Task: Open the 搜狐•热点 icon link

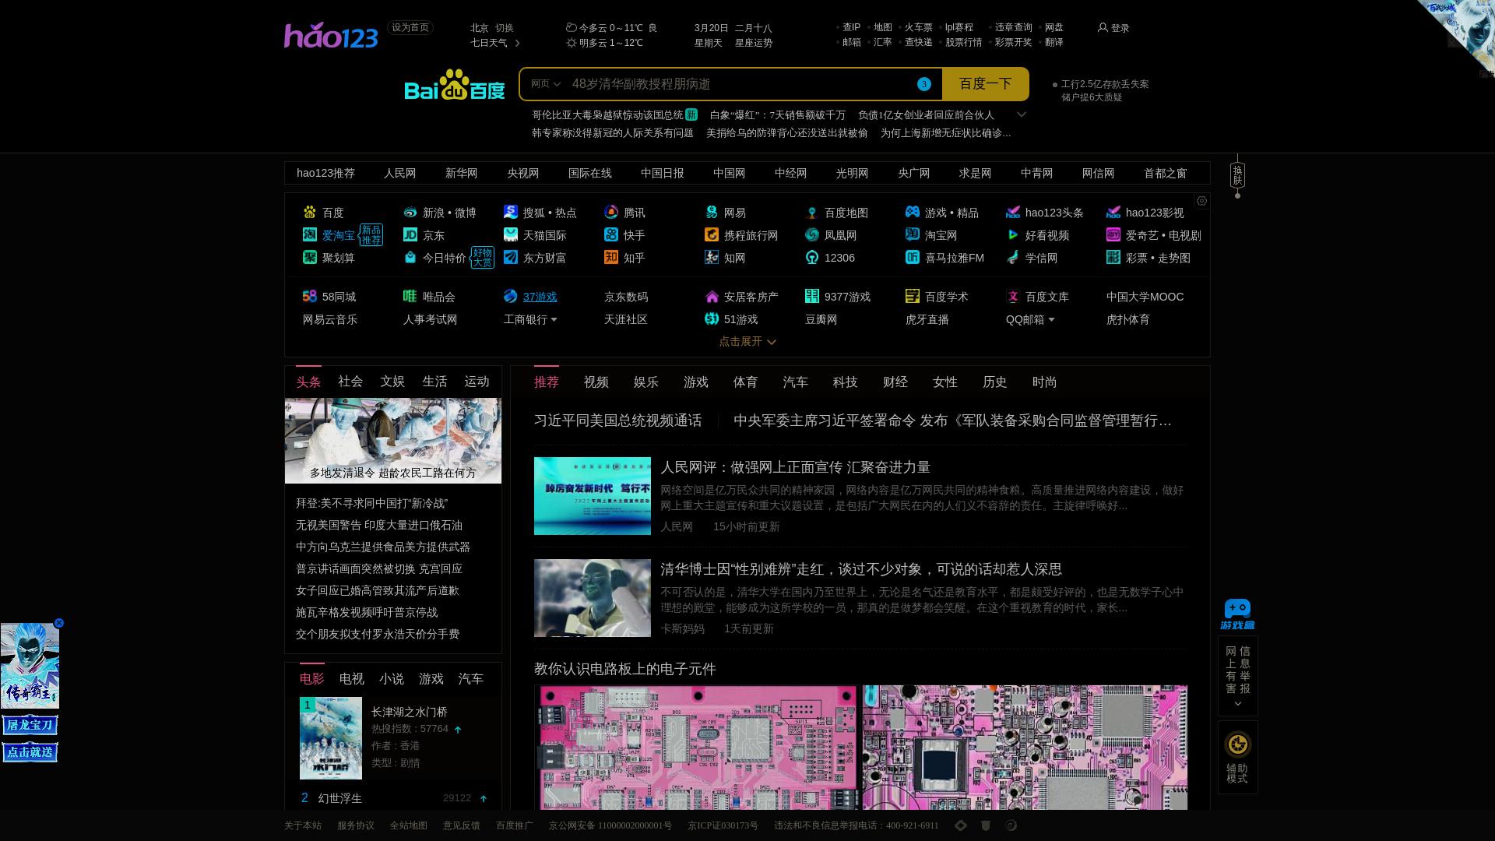Action: (x=511, y=213)
